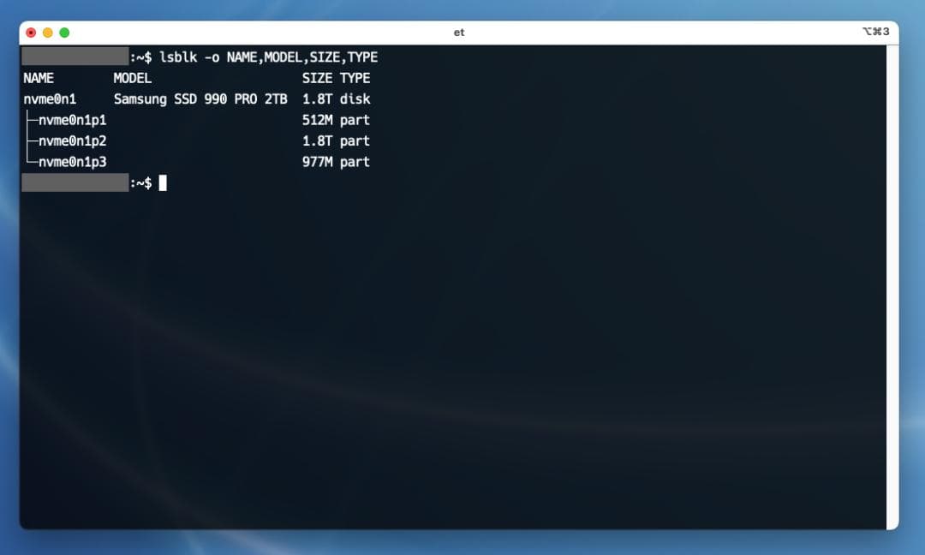925x555 pixels.
Task: Click the 977M size value
Action: pos(316,162)
